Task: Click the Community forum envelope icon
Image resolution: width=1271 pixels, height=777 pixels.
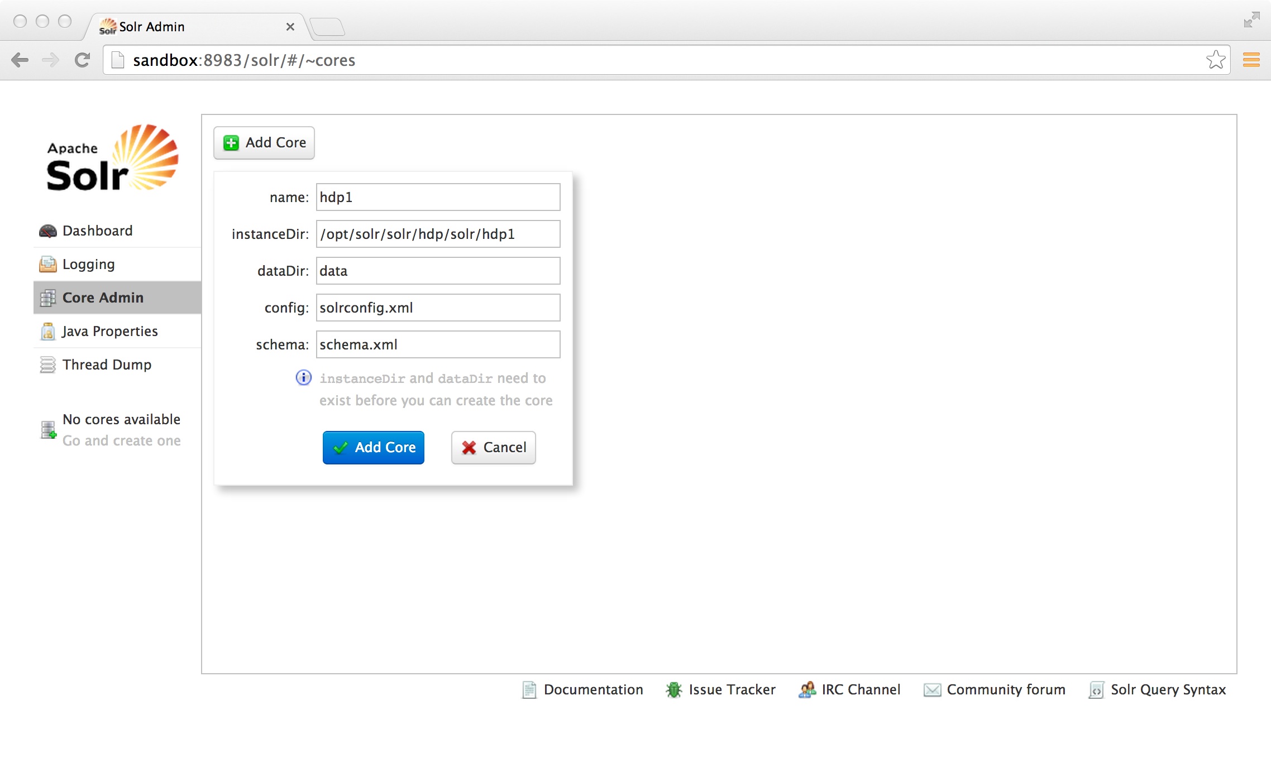Action: (x=932, y=690)
